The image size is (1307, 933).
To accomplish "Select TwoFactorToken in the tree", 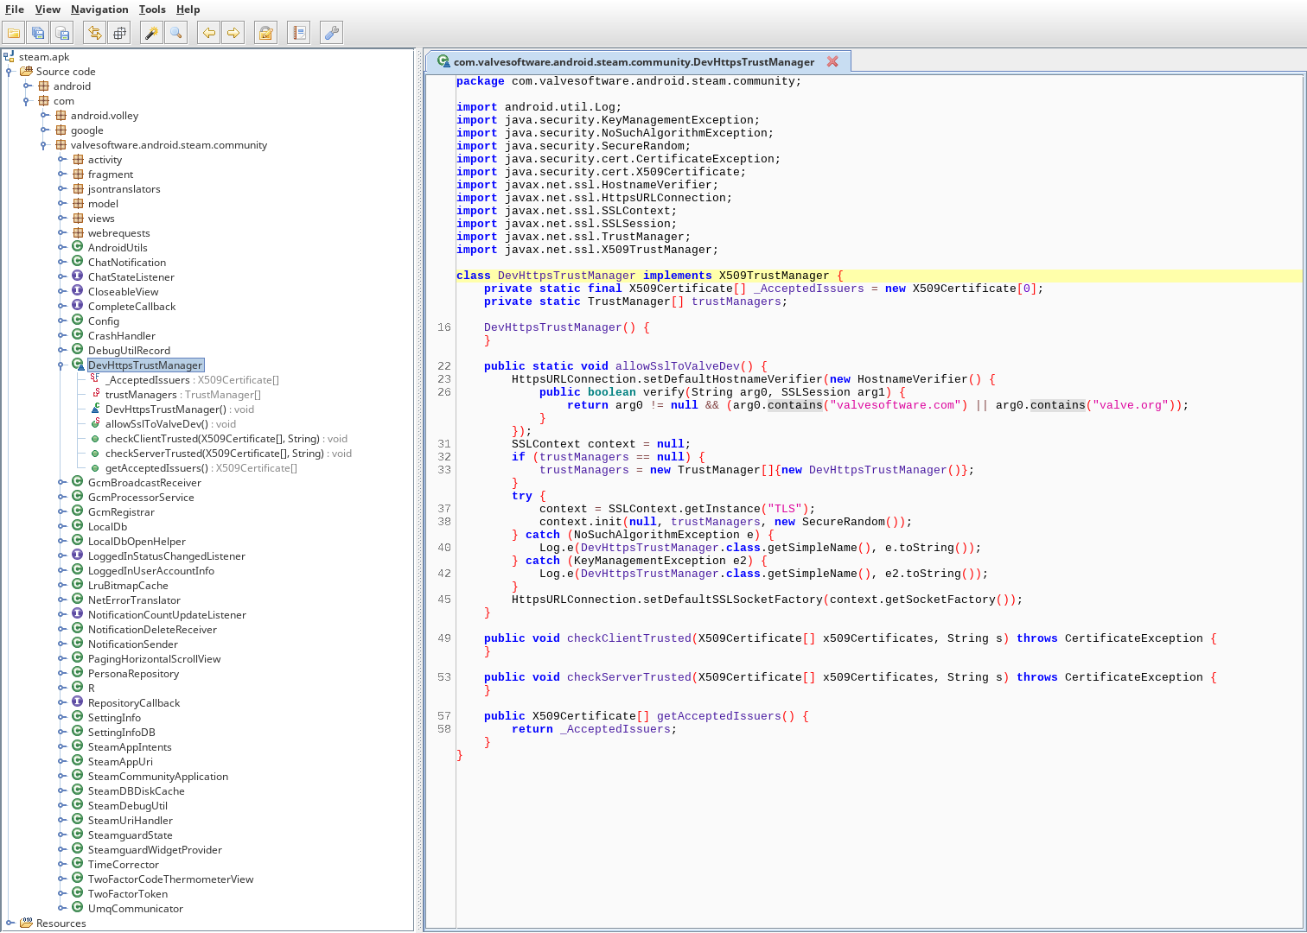I will (x=128, y=894).
